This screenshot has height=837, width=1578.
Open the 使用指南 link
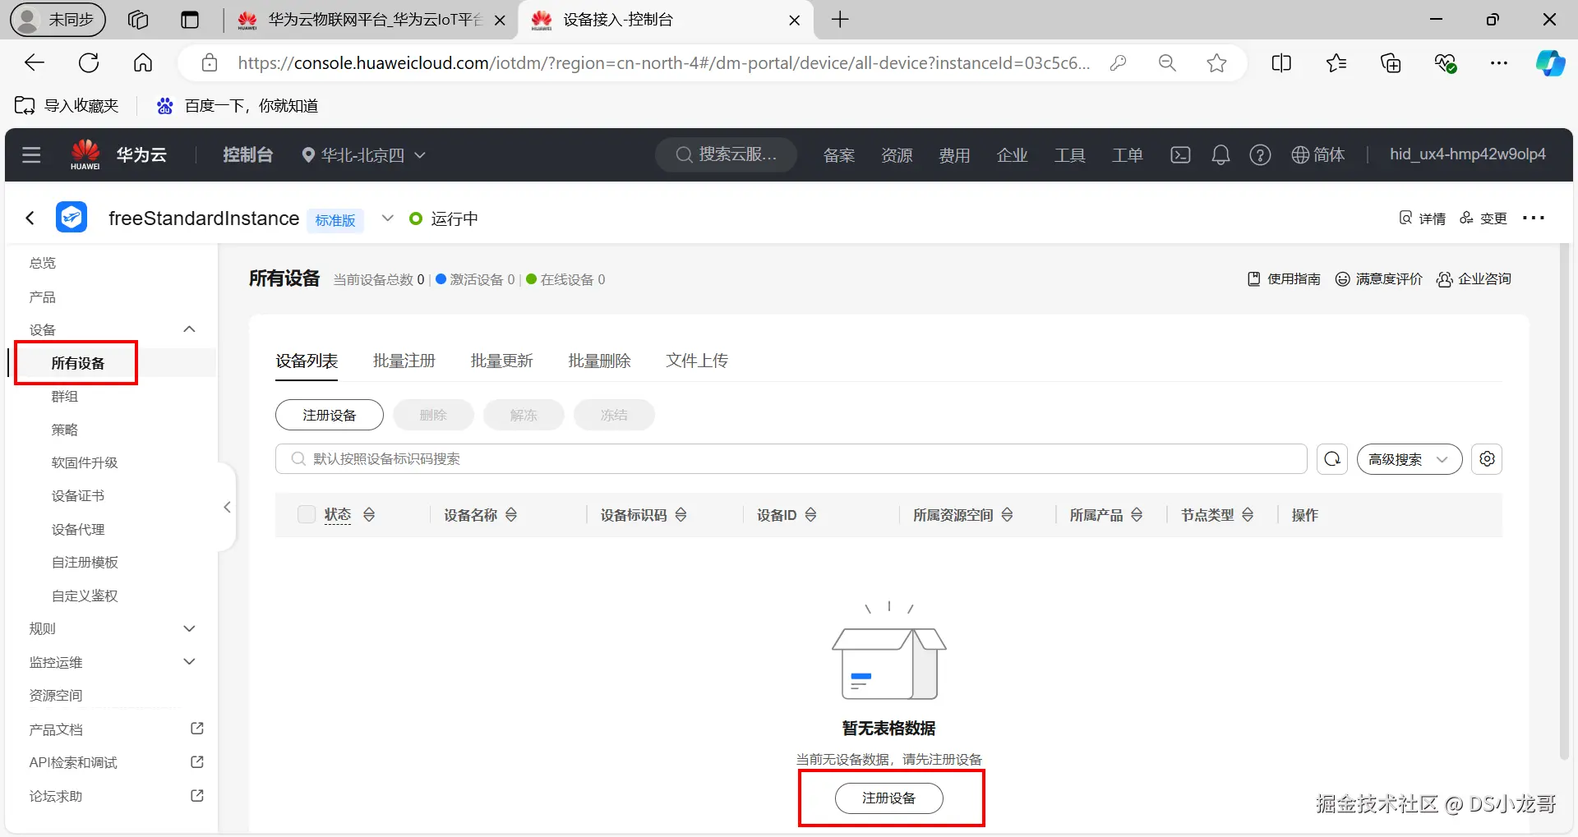click(1284, 279)
